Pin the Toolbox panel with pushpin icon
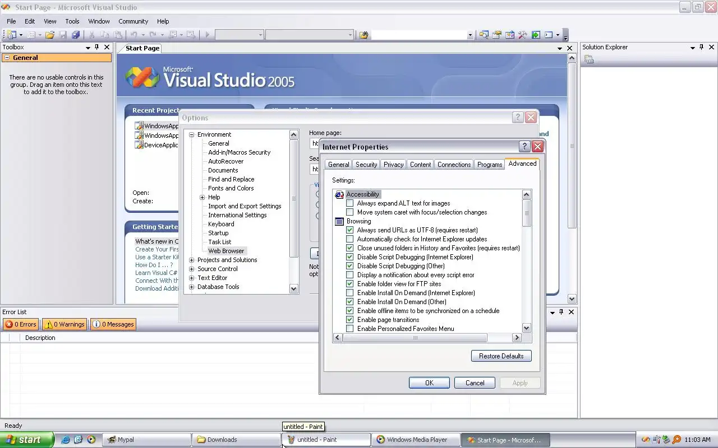This screenshot has width=718, height=448. pyautogui.click(x=97, y=47)
